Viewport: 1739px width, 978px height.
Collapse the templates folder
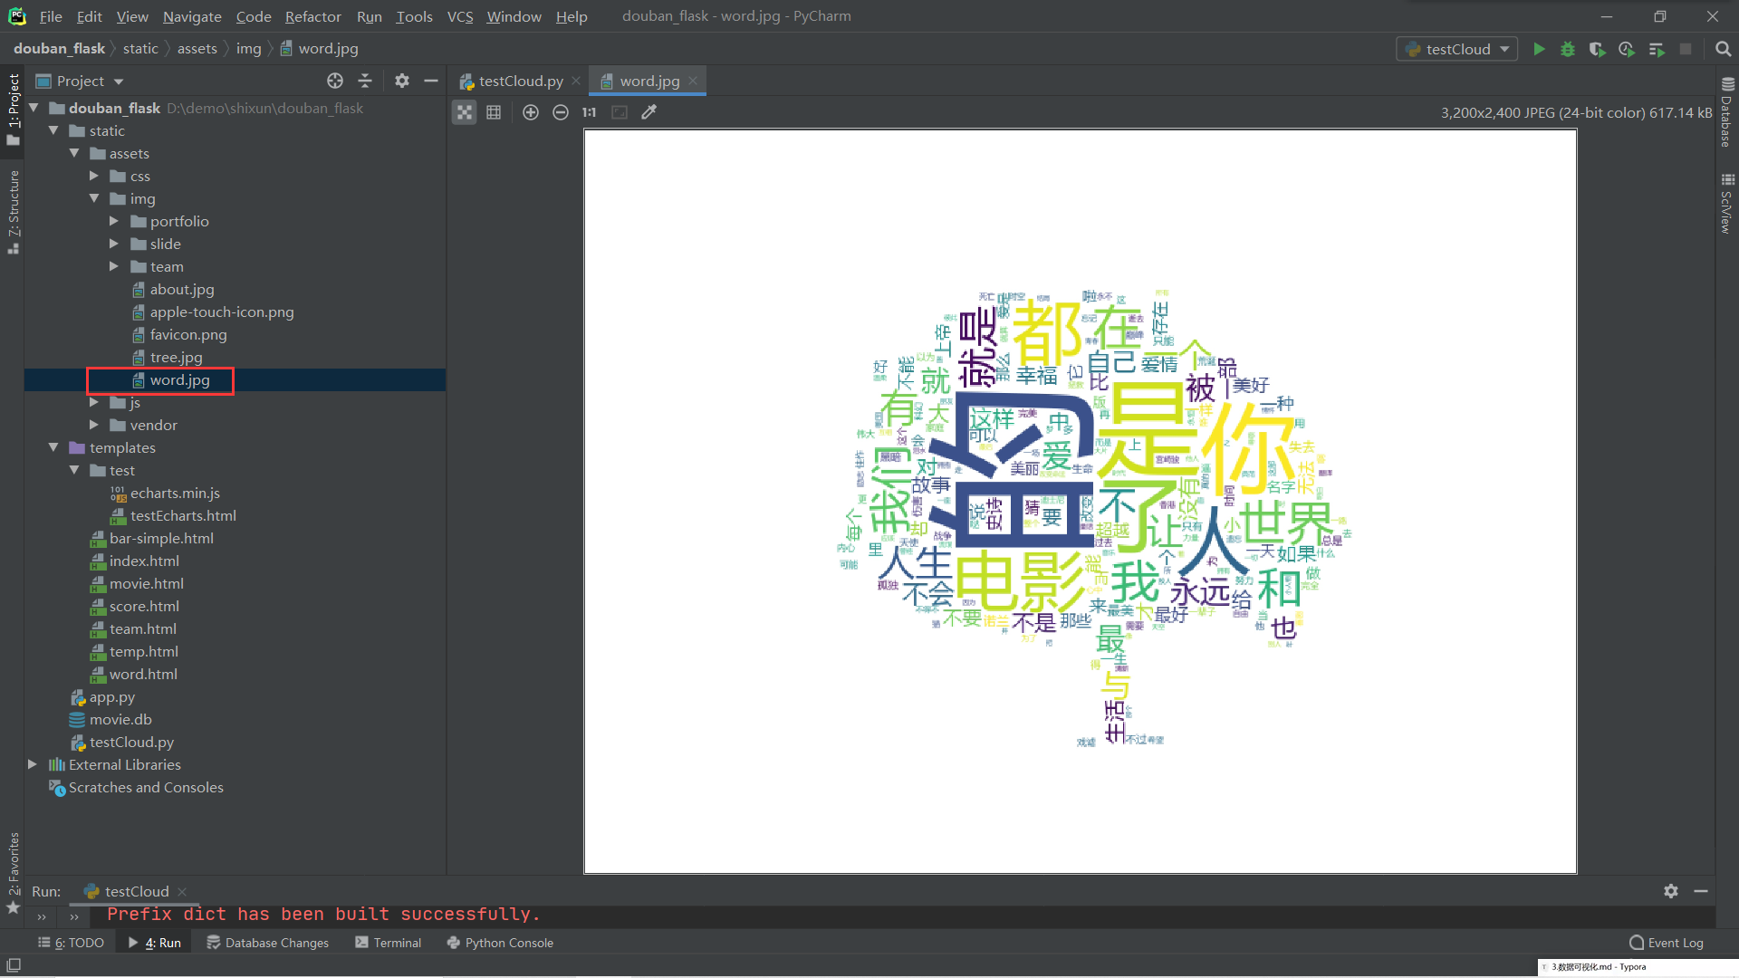click(53, 447)
